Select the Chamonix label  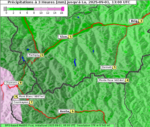pyautogui.click(x=12, y=83)
